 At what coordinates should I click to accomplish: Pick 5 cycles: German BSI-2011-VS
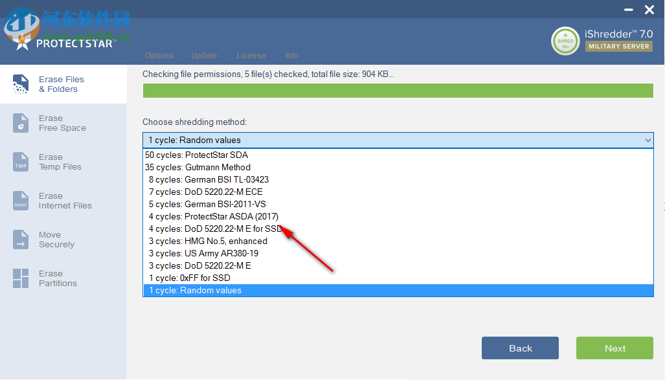click(398, 204)
